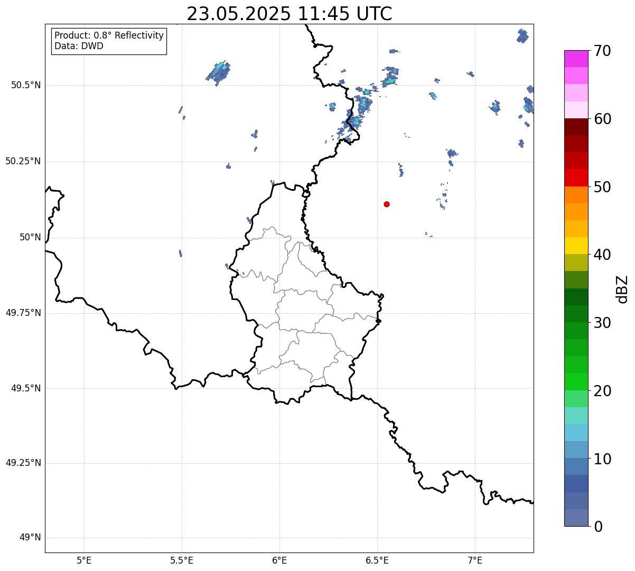Image resolution: width=635 pixels, height=571 pixels.
Task: Click the 49.5°N latitude label
Action: (x=26, y=388)
